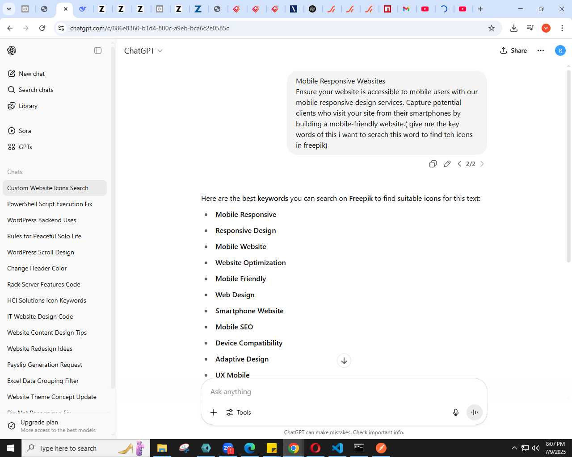Toggle the sidebar collapse icon
The width and height of the screenshot is (572, 457).
click(x=98, y=50)
